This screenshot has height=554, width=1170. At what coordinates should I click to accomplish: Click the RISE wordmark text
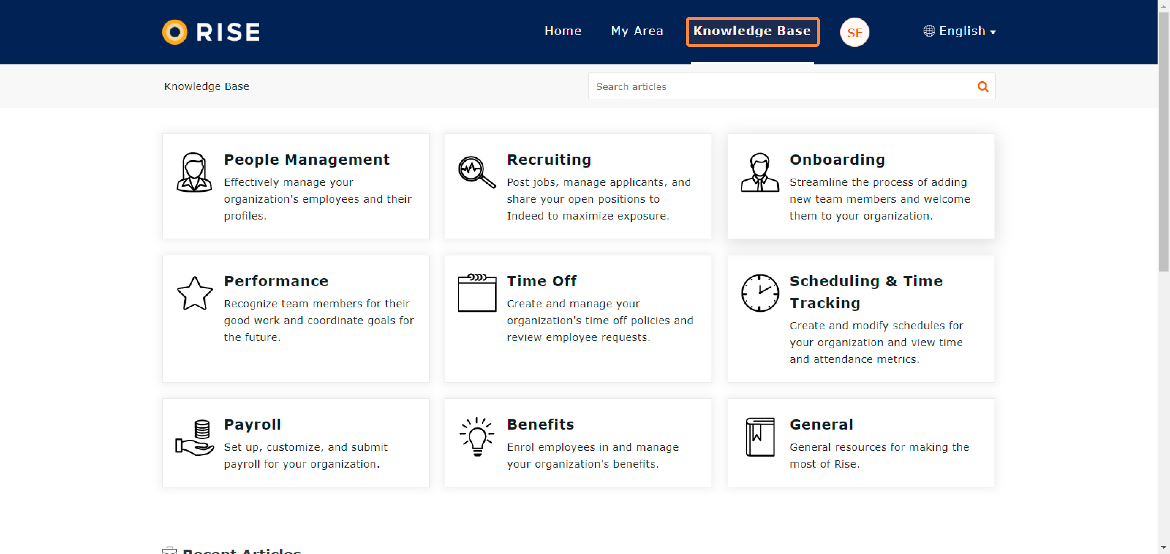[x=228, y=32]
